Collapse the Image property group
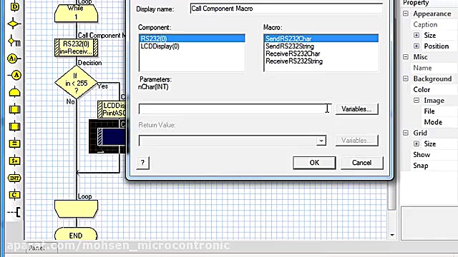 point(416,100)
